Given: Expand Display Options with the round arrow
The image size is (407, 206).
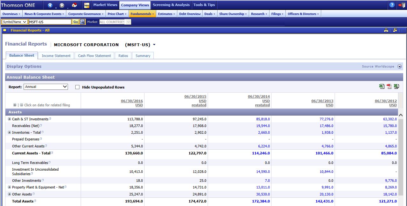Looking at the screenshot, I should point(400,67).
